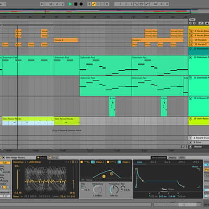The height and width of the screenshot is (209, 209).
Task: Toggle Filter 1 on/off square
Action: [82, 162]
